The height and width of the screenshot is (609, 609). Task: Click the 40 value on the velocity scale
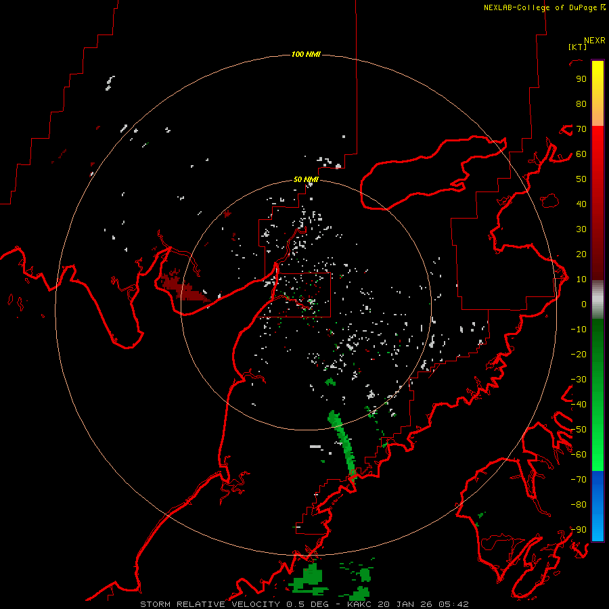581,204
